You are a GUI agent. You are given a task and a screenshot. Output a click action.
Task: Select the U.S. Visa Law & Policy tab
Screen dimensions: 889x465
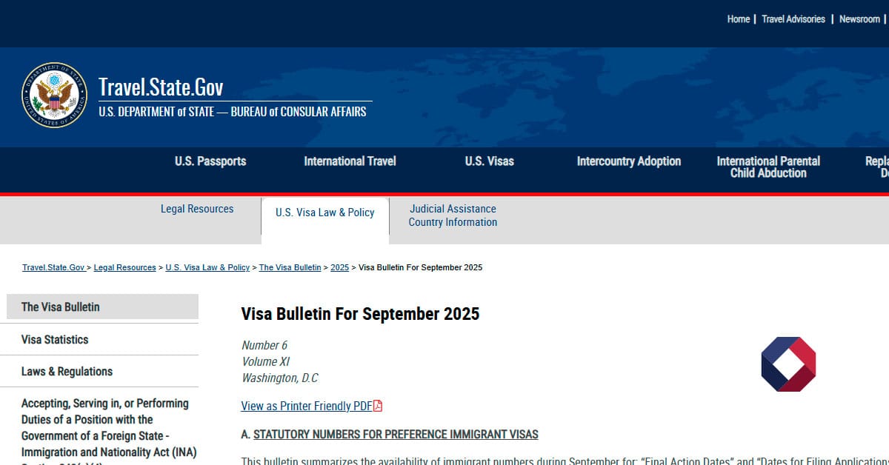coord(324,213)
